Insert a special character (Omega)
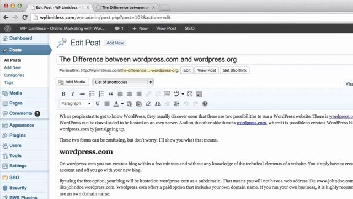 click(x=158, y=103)
